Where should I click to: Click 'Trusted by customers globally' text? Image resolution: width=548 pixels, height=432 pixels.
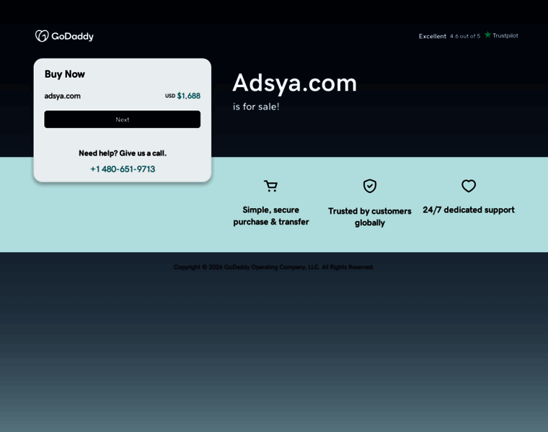(370, 217)
